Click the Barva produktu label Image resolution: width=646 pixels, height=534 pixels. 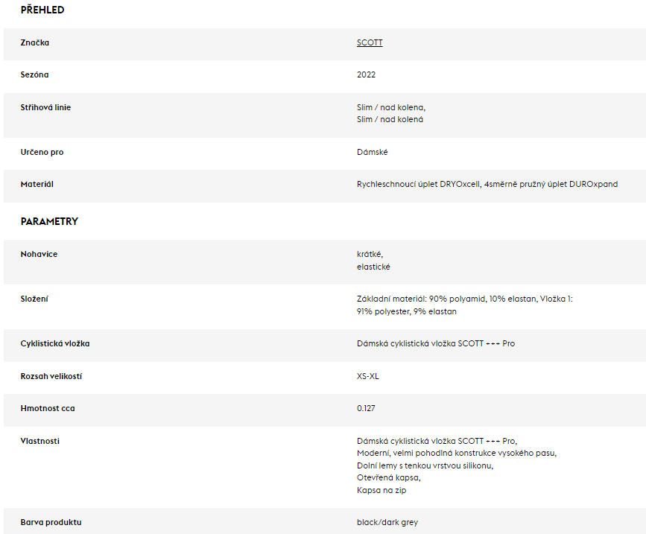click(x=51, y=523)
